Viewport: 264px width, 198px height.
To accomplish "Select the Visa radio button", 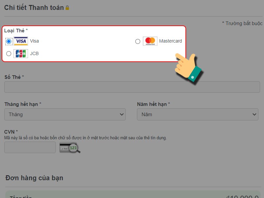I will 9,41.
